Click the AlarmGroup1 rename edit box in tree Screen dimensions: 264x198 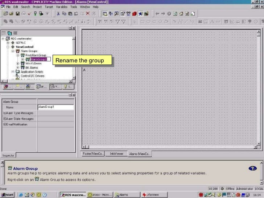(x=40, y=59)
